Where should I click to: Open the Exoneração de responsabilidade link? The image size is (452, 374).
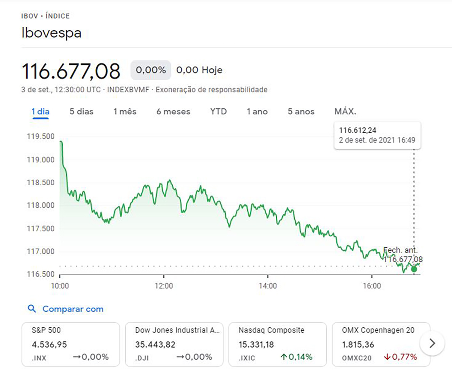pyautogui.click(x=212, y=90)
